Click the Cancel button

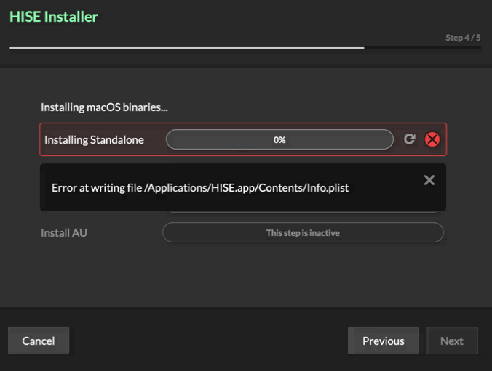(39, 341)
